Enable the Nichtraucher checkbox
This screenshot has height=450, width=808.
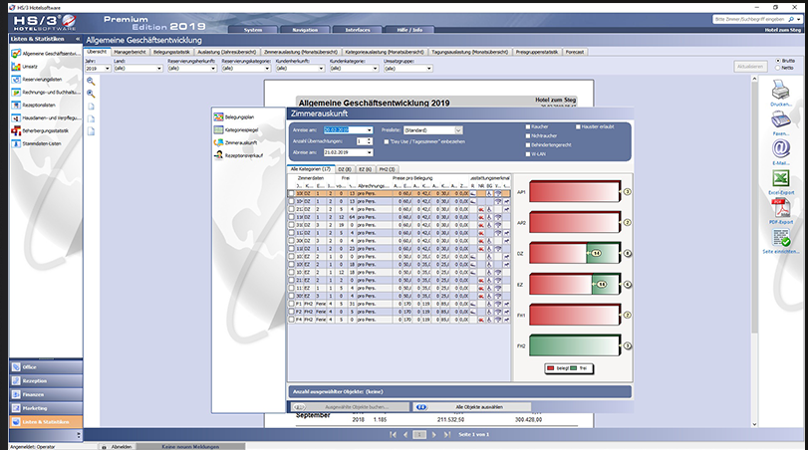coord(528,136)
